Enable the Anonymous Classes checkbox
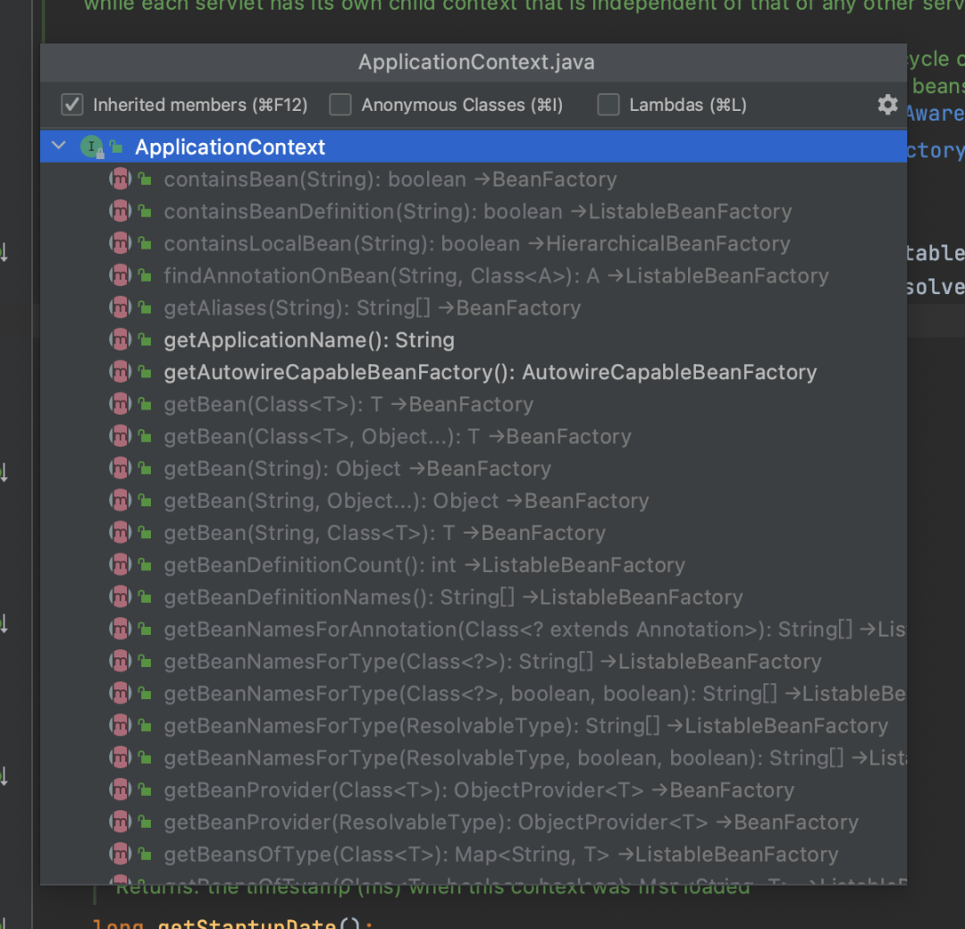The height and width of the screenshot is (929, 965). click(340, 105)
